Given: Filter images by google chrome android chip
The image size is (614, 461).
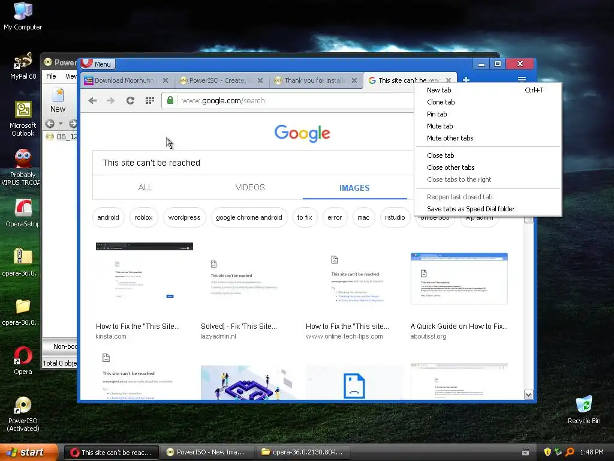Looking at the screenshot, I should click(x=249, y=217).
